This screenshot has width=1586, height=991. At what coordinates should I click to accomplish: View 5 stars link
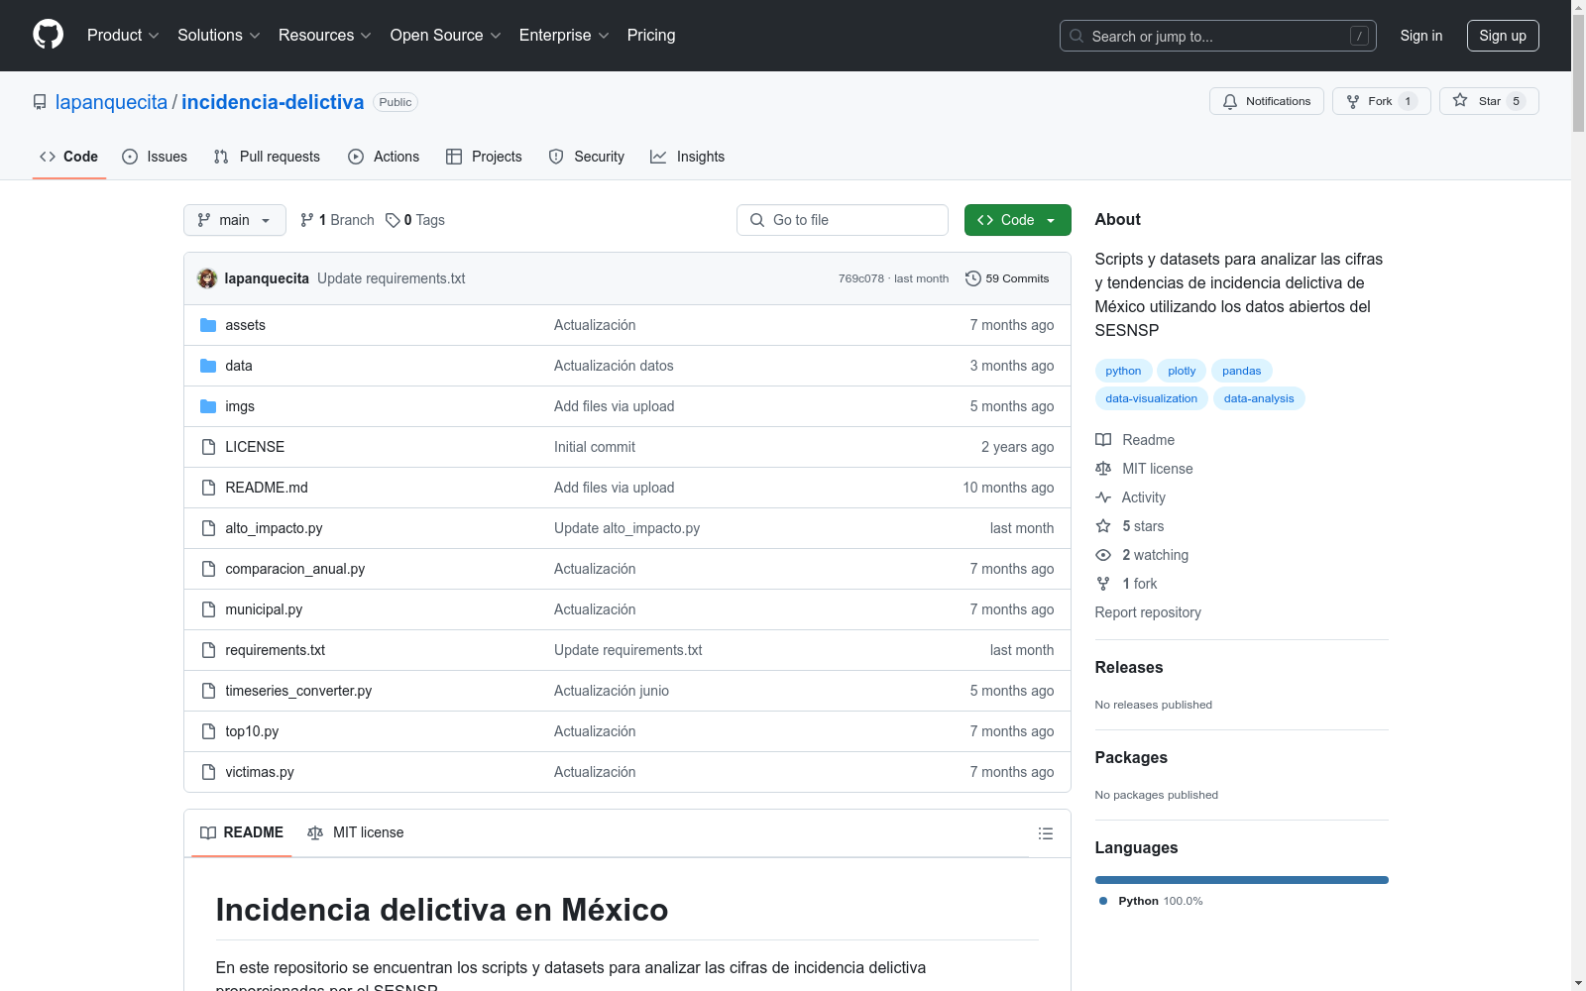(x=1130, y=526)
